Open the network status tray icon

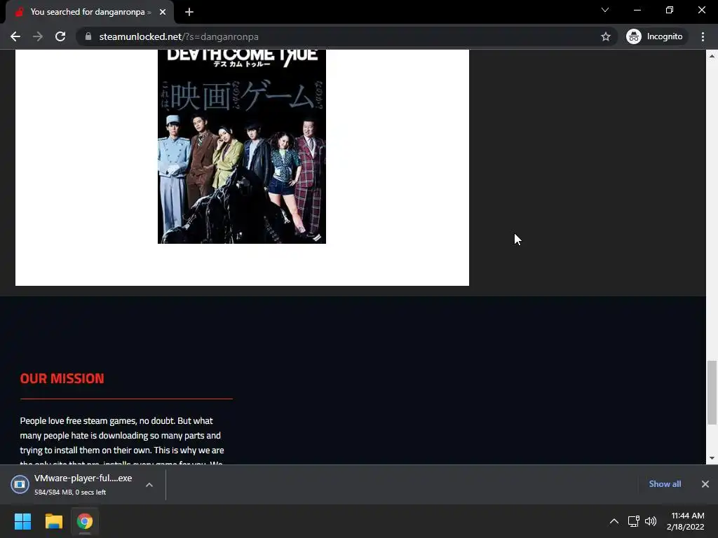coord(633,521)
